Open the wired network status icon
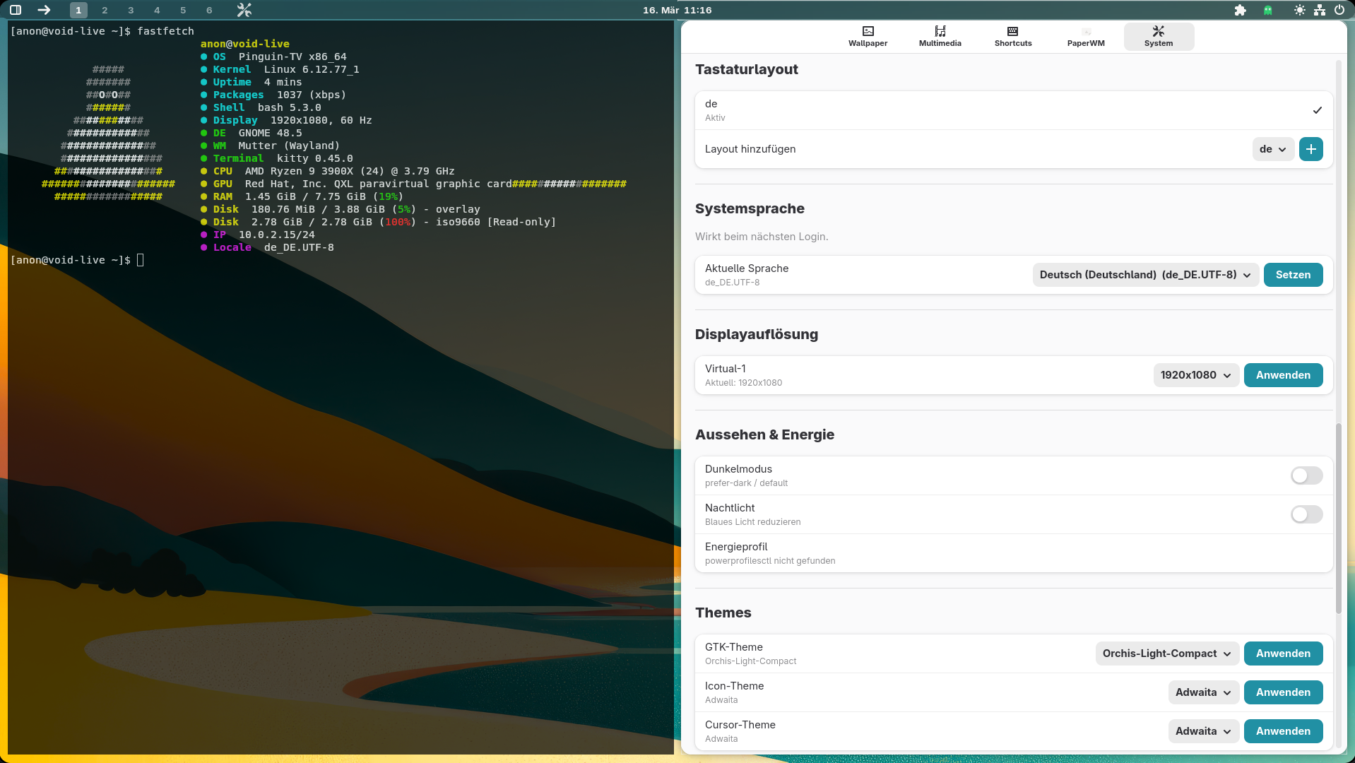1355x763 pixels. click(x=1319, y=10)
